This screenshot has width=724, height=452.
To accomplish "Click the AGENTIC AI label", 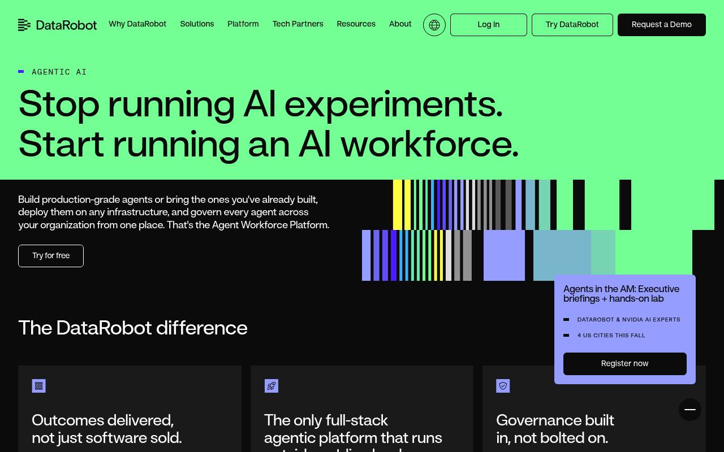I will (x=59, y=72).
